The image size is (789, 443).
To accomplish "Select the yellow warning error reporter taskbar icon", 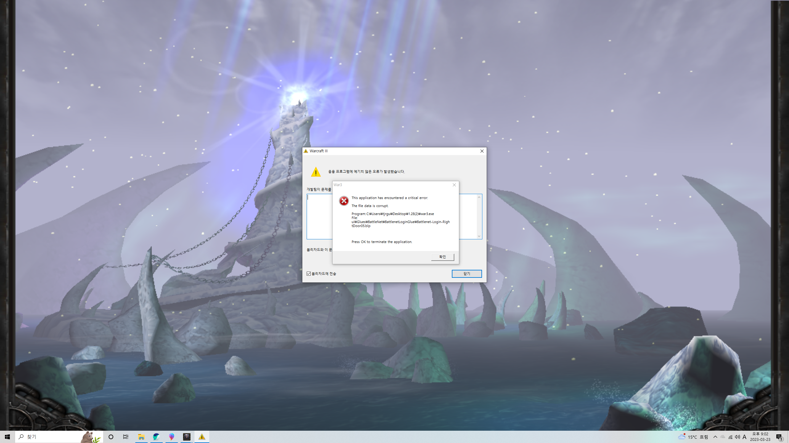I will coord(202,437).
